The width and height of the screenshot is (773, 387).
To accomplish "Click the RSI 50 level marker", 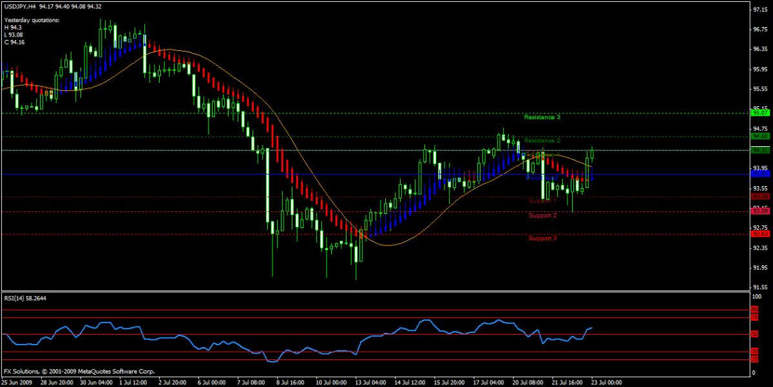I will 755,334.
